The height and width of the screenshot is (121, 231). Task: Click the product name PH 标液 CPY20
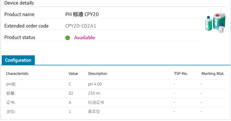point(82,14)
